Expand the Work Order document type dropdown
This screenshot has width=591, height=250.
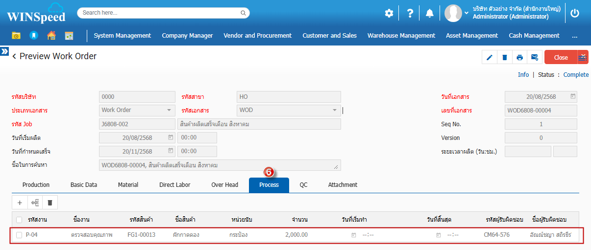[x=170, y=110]
